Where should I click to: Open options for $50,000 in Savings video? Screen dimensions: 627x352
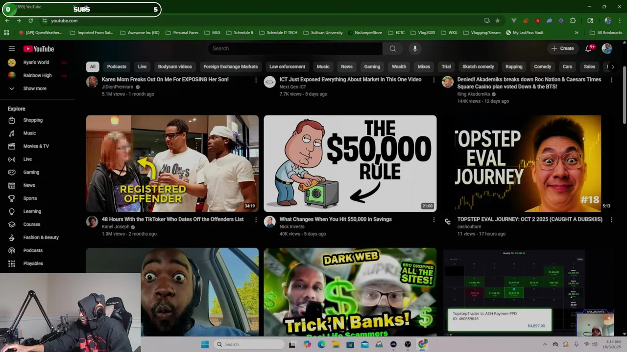(434, 220)
